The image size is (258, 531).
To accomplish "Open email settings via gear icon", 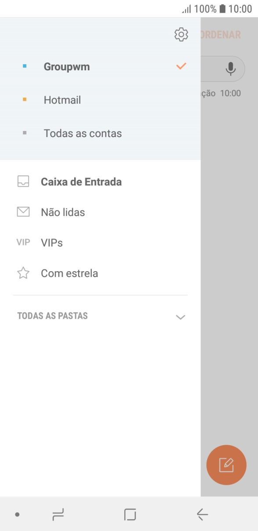I will (x=180, y=34).
